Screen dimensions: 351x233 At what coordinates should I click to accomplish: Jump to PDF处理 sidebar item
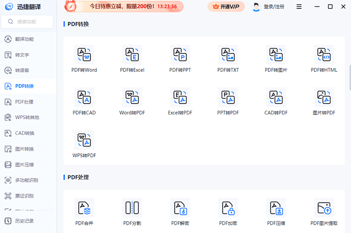pos(28,102)
